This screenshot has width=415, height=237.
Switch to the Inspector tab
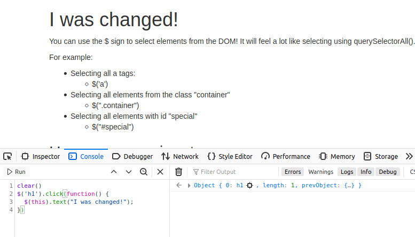click(x=41, y=157)
